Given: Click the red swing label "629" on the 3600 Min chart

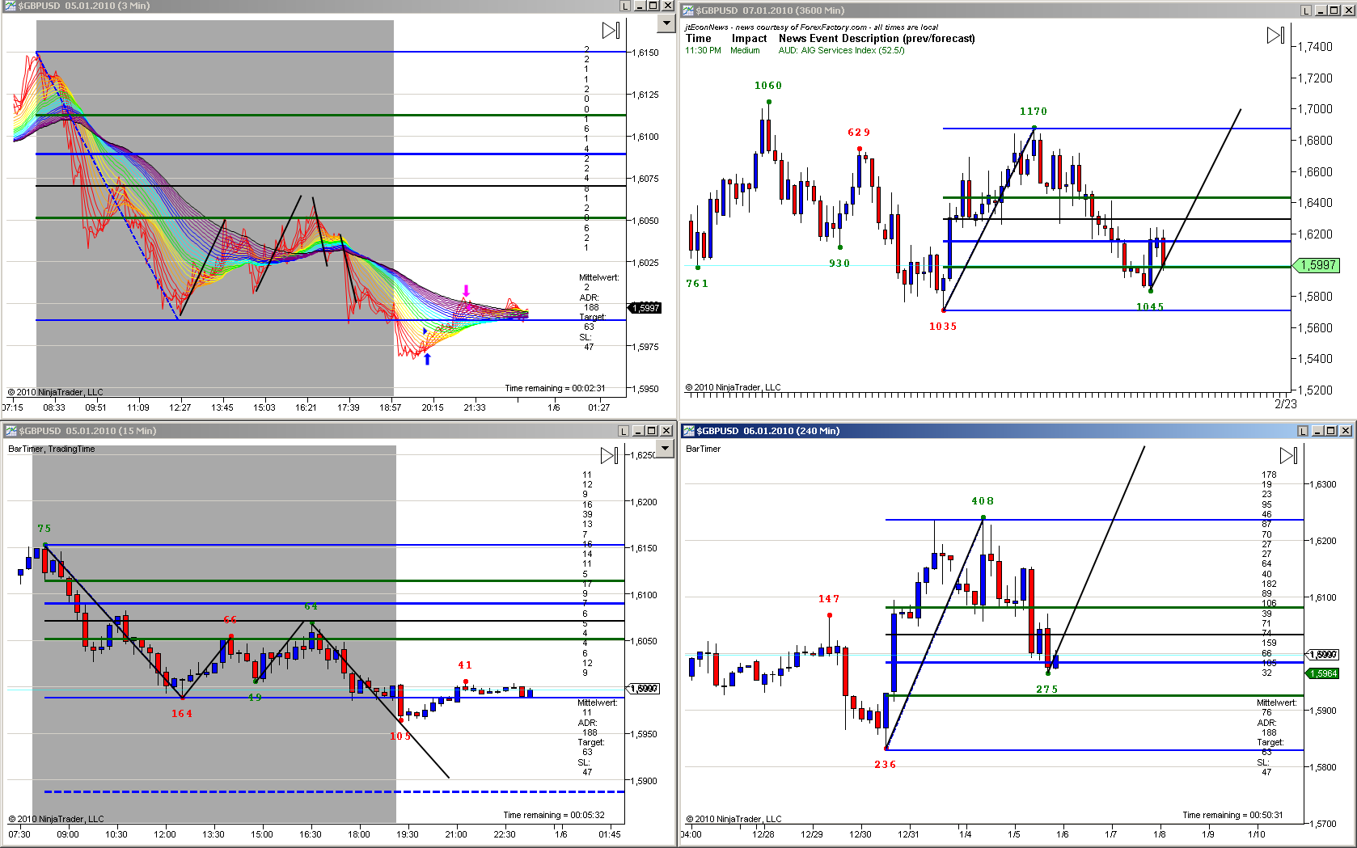Looking at the screenshot, I should point(859,133).
